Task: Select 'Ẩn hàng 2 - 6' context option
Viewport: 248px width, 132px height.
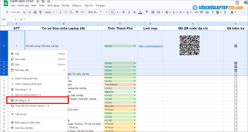Action: point(29,100)
